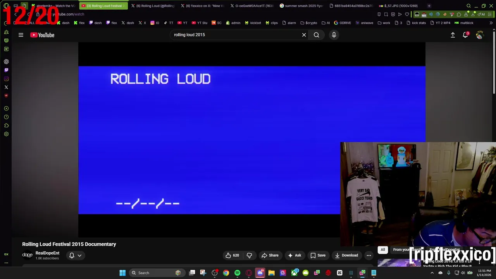Select the All filter chip
The image size is (496, 279).
pos(382,250)
